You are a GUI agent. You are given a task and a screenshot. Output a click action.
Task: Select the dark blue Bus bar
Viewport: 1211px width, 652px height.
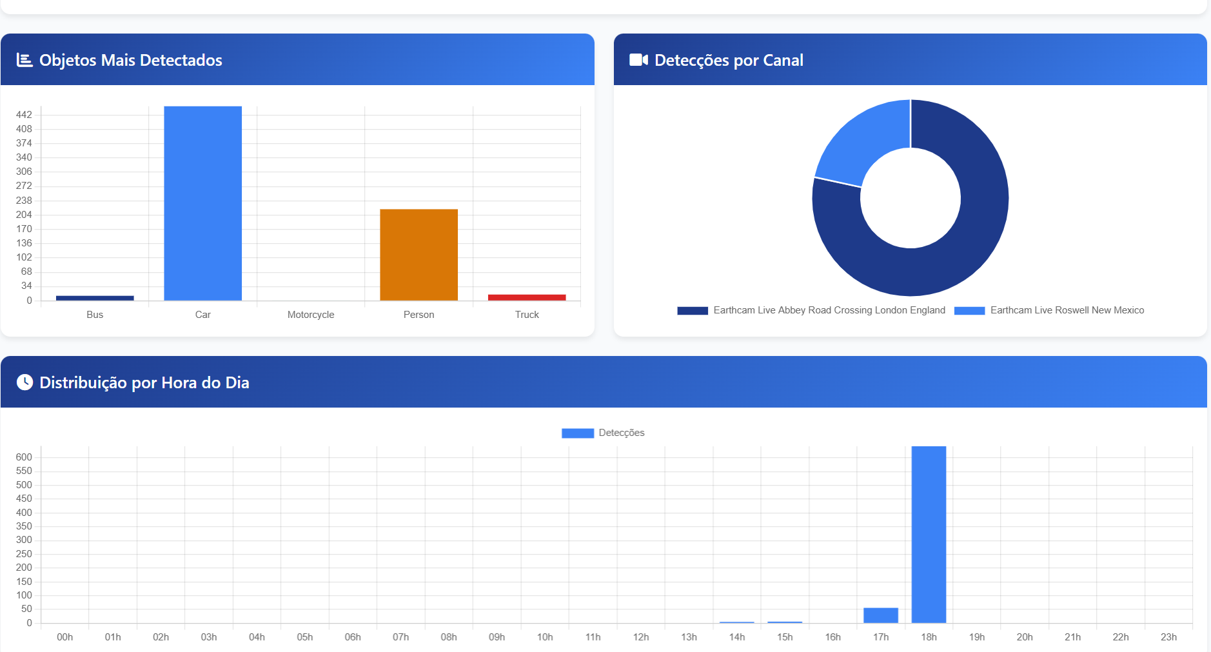(95, 298)
